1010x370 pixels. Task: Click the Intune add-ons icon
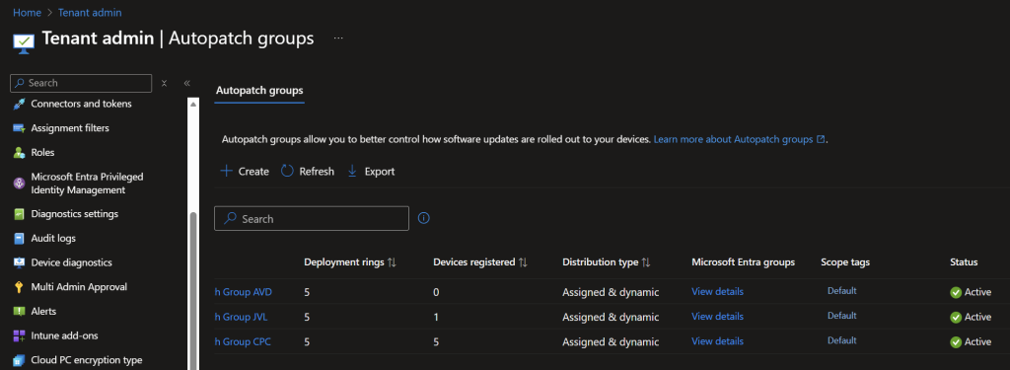pyautogui.click(x=19, y=335)
